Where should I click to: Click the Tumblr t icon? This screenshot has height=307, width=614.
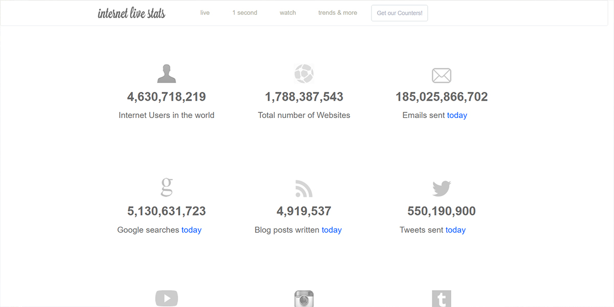(442, 299)
